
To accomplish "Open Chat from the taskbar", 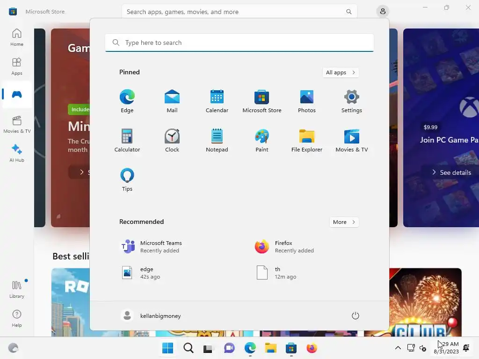I will 229,348.
